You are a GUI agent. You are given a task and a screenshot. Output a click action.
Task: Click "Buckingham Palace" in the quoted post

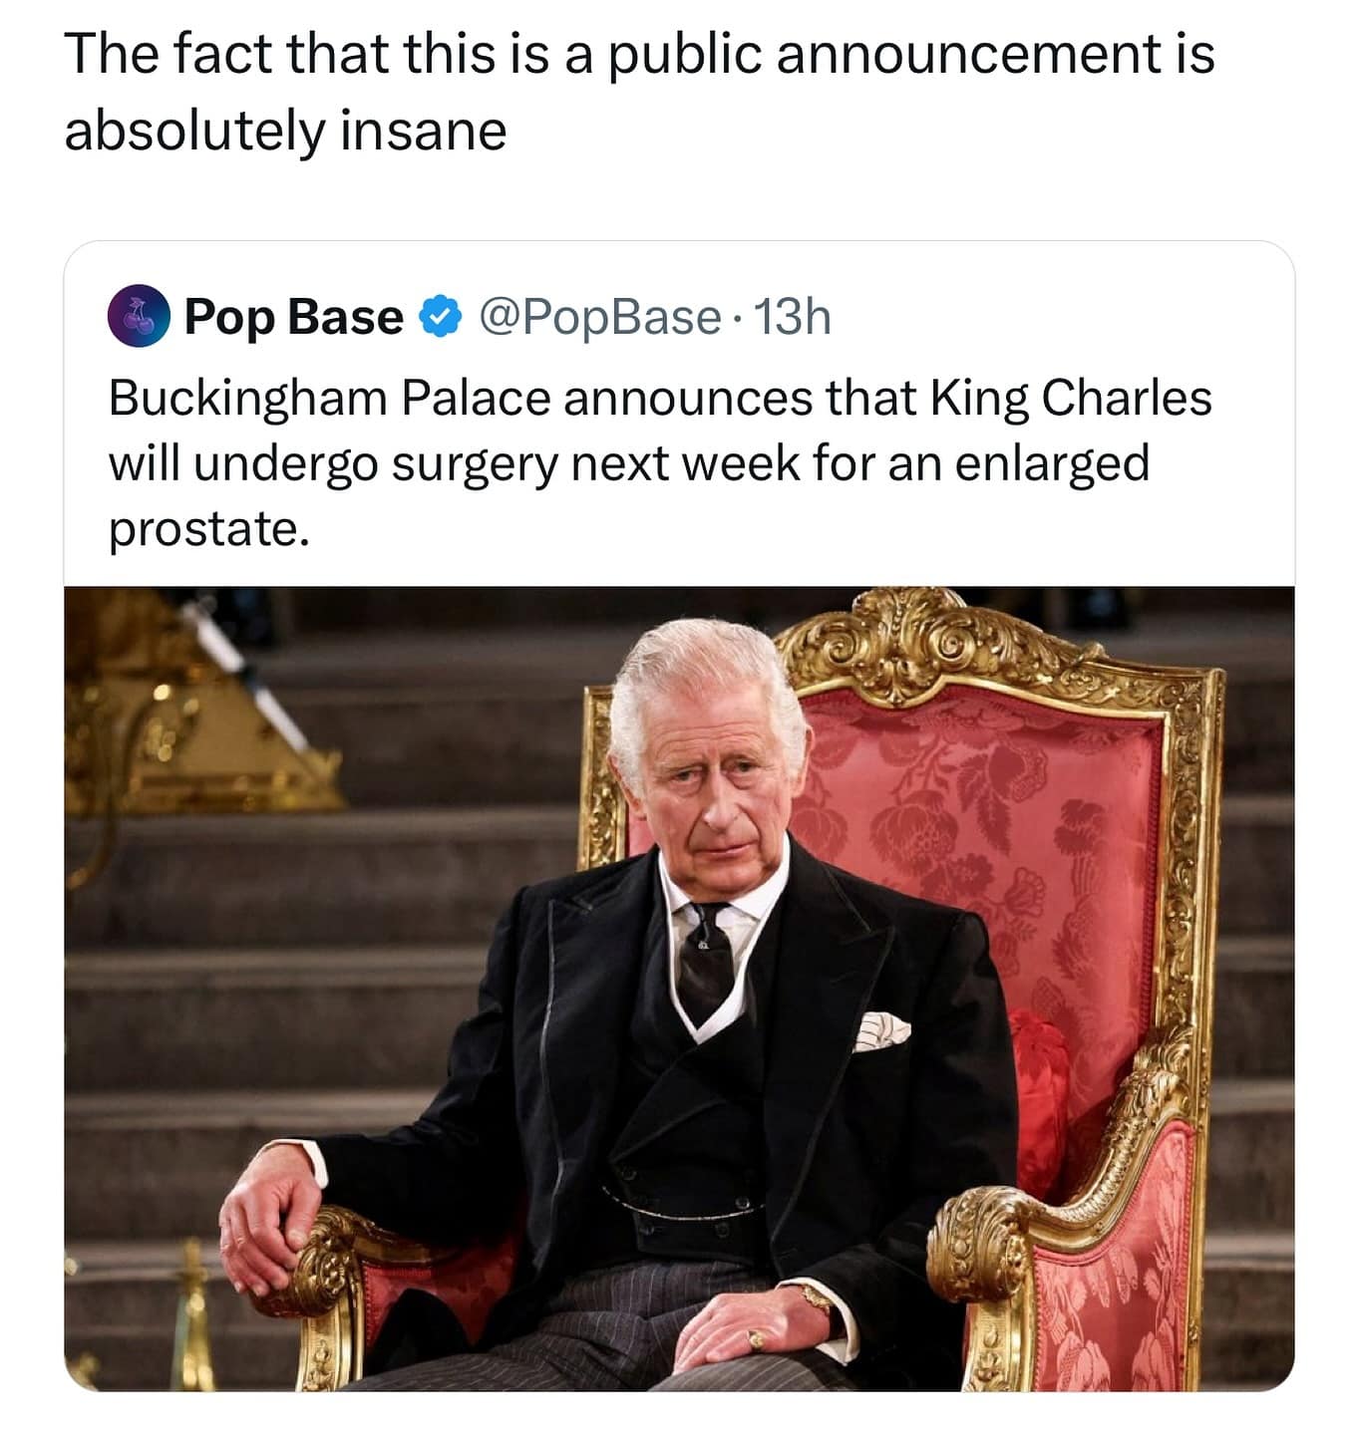[329, 399]
